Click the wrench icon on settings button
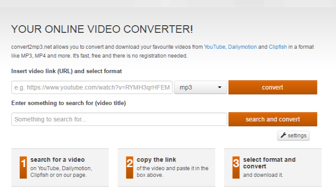This screenshot has height=195, width=336. click(283, 136)
